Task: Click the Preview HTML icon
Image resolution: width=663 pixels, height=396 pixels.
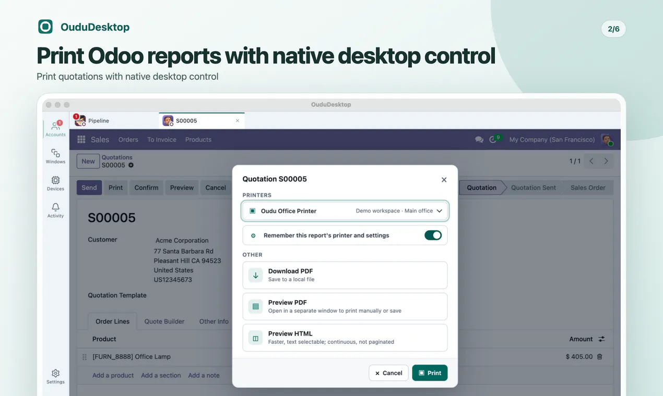Action: (255, 338)
